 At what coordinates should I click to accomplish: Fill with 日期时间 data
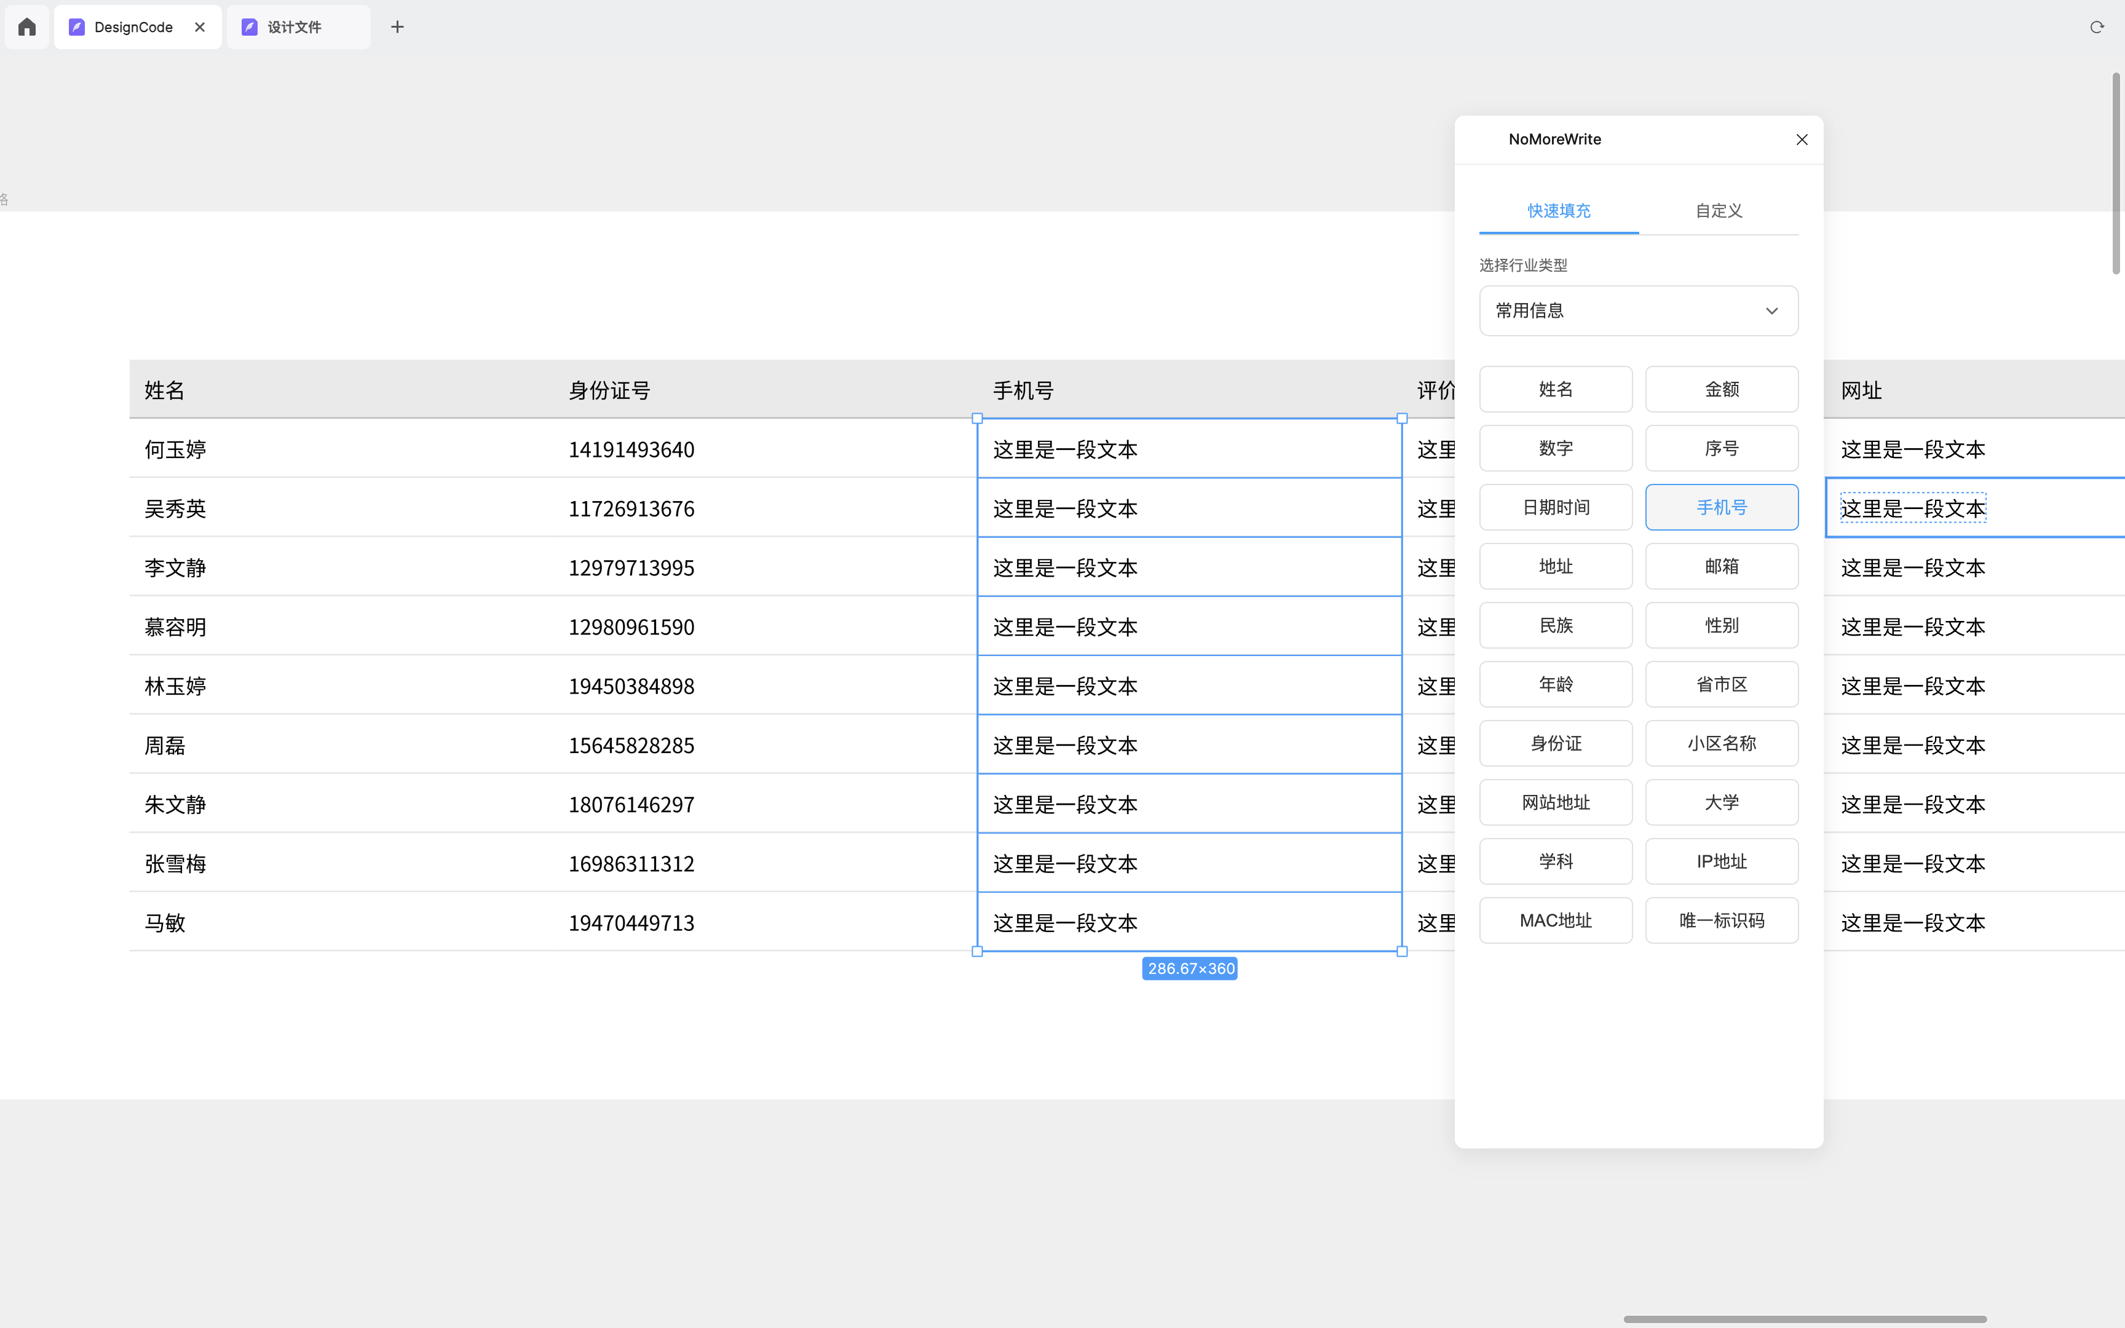1555,507
